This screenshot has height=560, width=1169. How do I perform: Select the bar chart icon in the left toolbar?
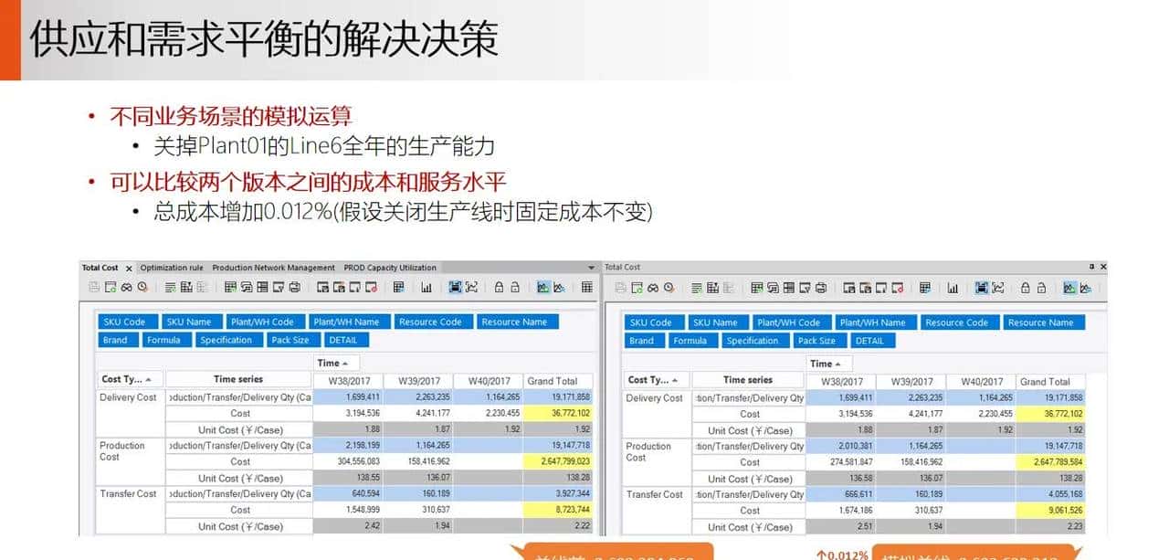click(x=426, y=287)
